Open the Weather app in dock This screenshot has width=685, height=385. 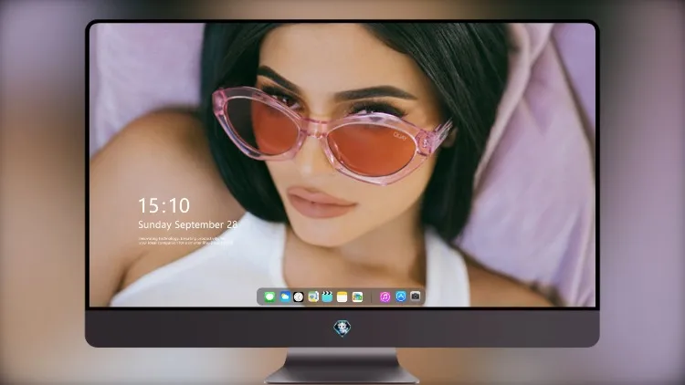285,297
